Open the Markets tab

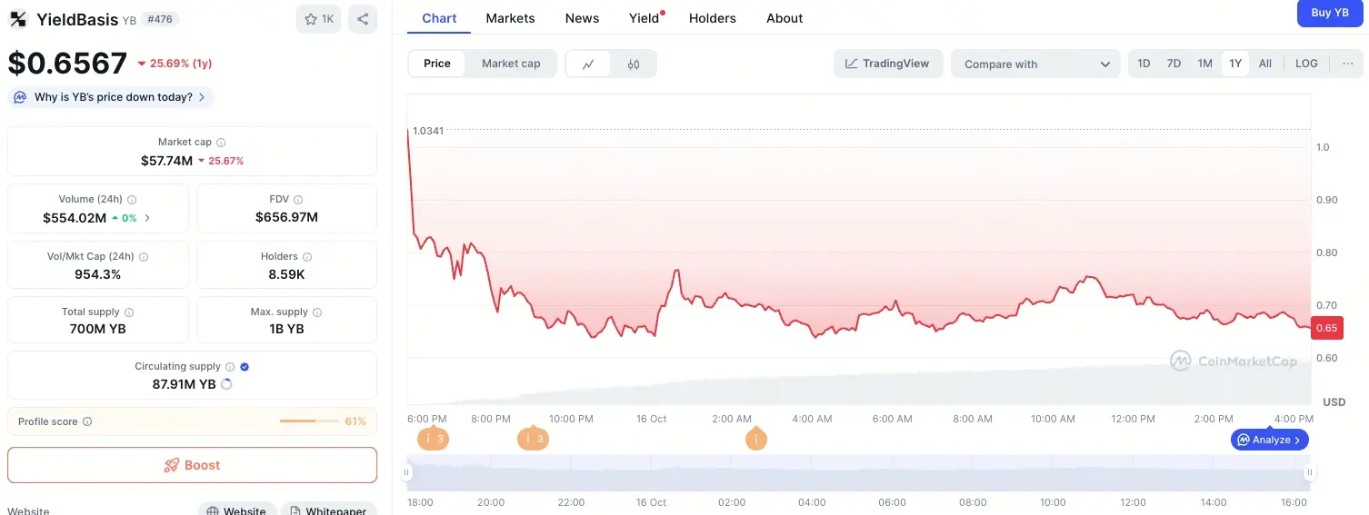(510, 18)
